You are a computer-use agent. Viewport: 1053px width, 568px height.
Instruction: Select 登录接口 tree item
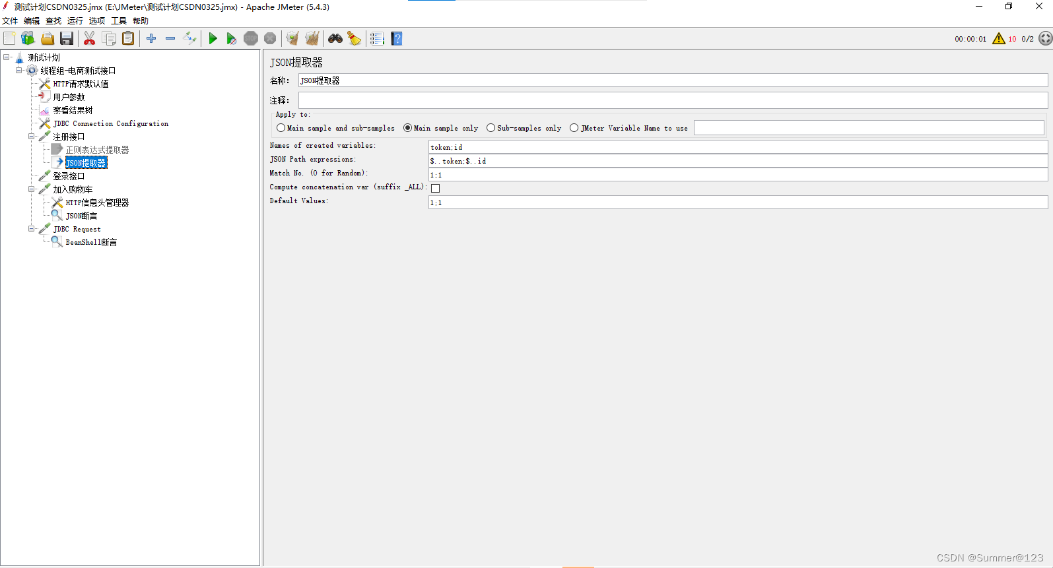click(69, 176)
